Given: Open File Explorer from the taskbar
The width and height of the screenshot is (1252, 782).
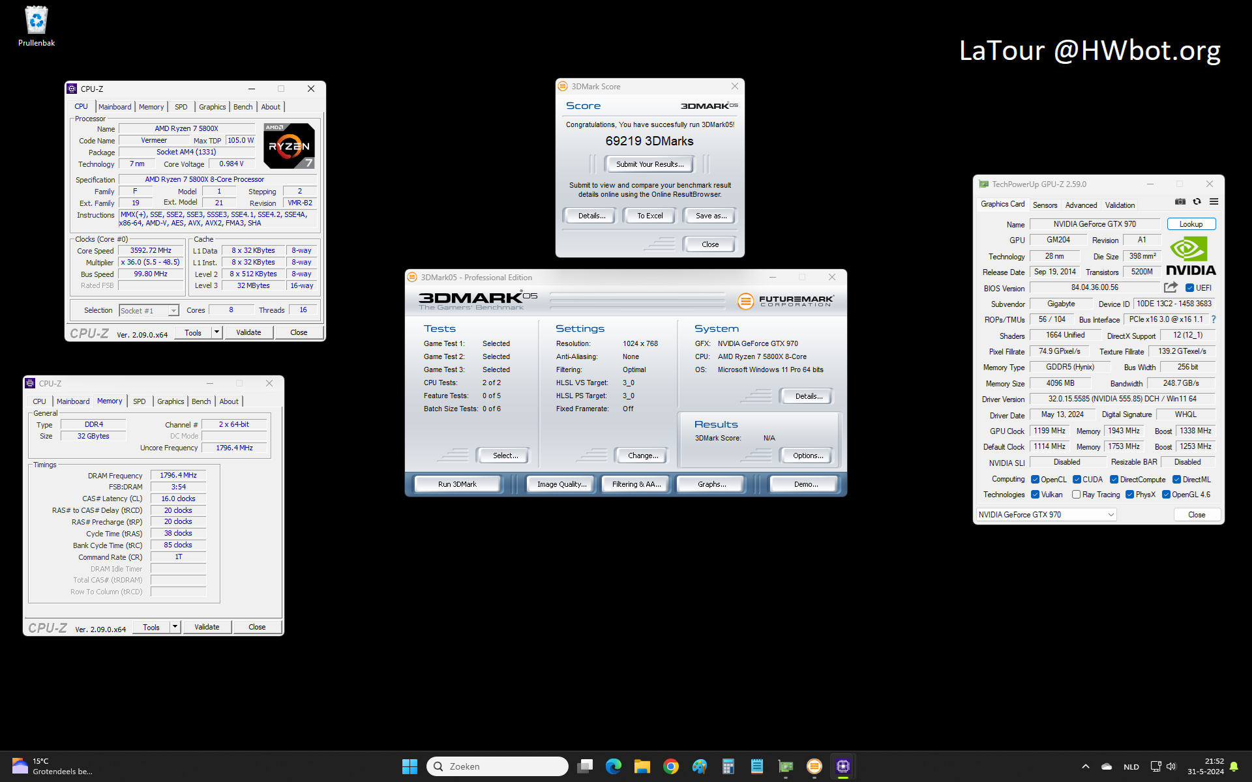Looking at the screenshot, I should (x=642, y=766).
